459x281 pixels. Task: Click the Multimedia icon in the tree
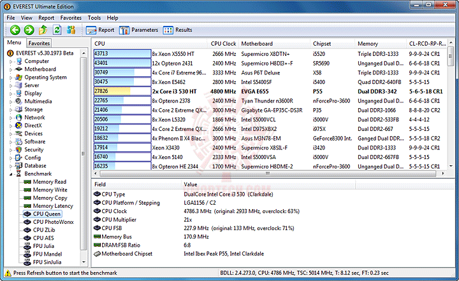point(18,101)
